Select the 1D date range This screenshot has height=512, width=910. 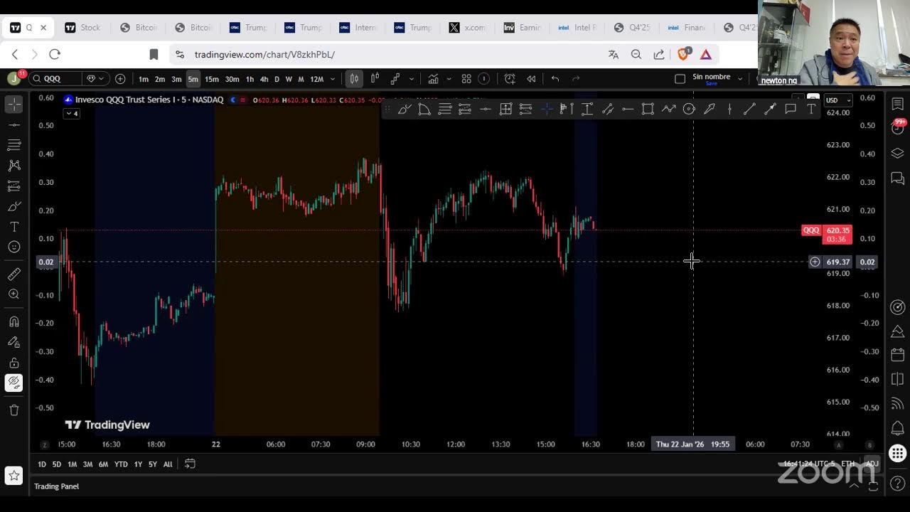pos(42,464)
